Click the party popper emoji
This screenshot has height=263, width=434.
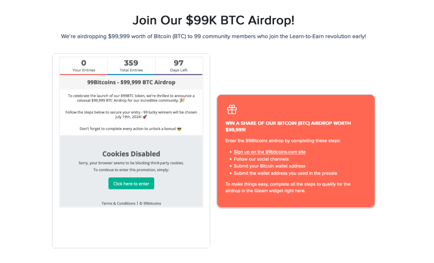(182, 100)
